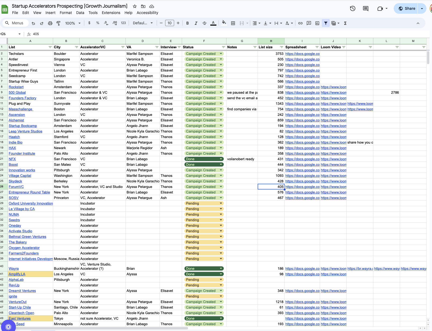Image resolution: width=432 pixels, height=331 pixels.
Task: Open the Rockstart link
Action: [x=16, y=87]
